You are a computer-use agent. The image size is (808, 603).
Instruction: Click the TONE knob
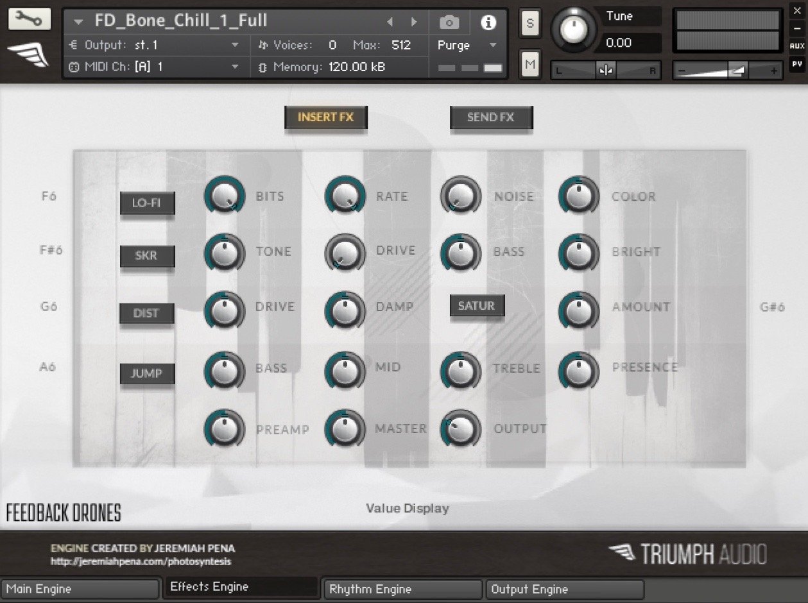[225, 252]
